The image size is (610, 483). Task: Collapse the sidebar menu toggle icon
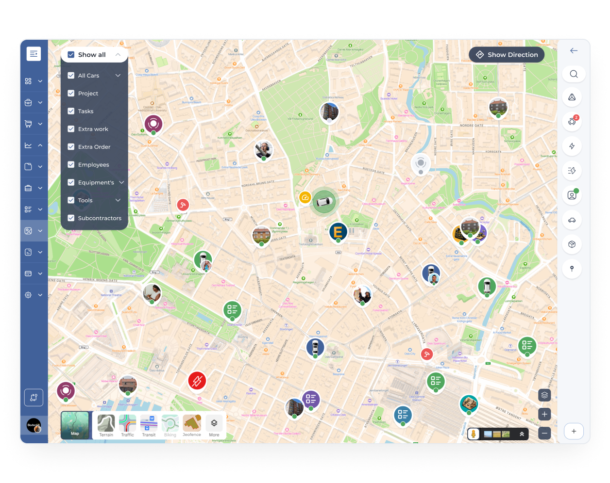tap(34, 54)
